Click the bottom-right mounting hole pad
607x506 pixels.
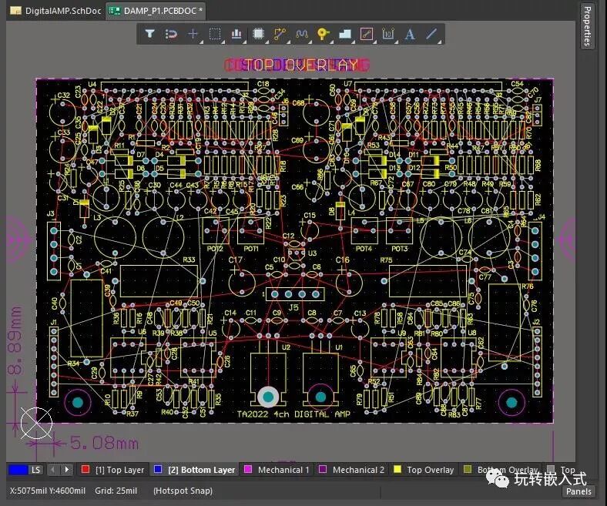click(511, 403)
